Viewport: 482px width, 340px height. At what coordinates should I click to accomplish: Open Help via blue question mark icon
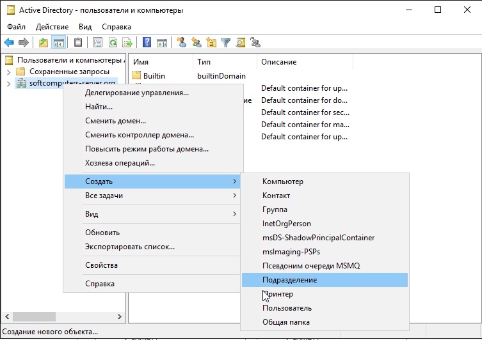click(147, 43)
